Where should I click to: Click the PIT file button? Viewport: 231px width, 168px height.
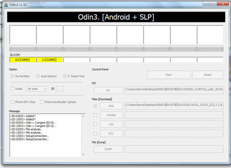108,90
